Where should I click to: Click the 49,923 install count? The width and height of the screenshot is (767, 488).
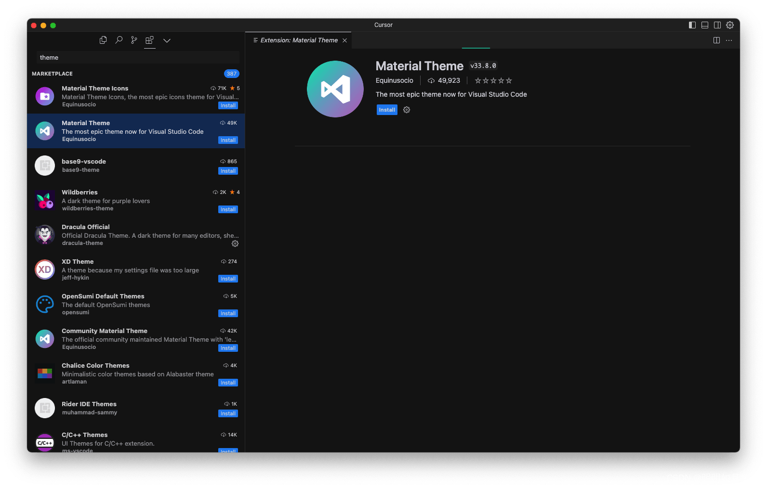pos(444,80)
